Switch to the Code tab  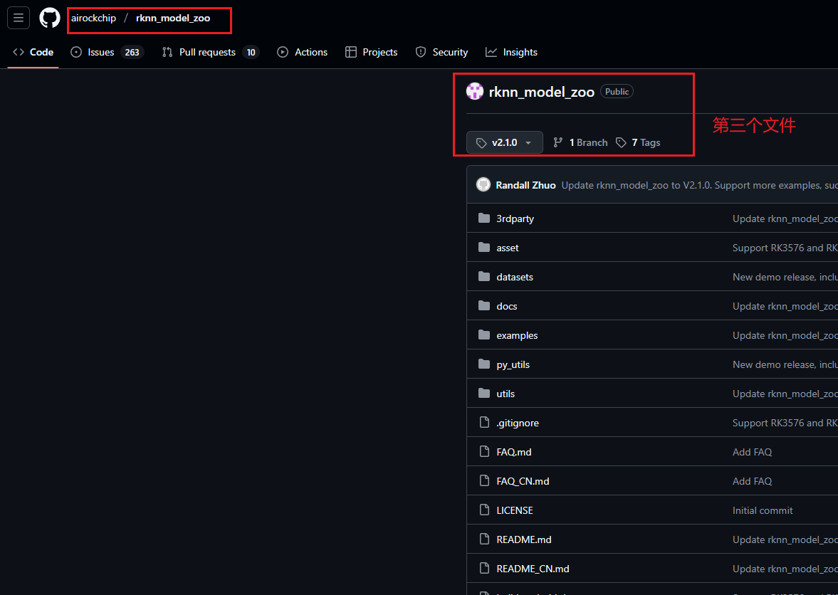click(x=33, y=52)
